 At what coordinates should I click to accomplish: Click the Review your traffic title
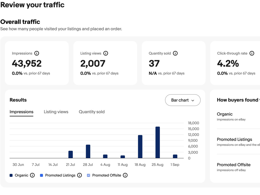32,5
